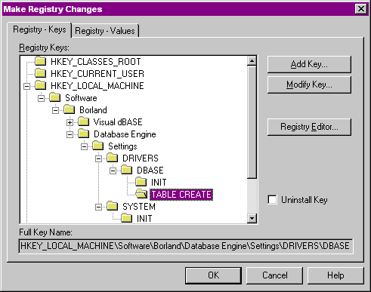Image resolution: width=371 pixels, height=292 pixels.
Task: Click the Visual dBASE folder icon
Action: [84, 121]
